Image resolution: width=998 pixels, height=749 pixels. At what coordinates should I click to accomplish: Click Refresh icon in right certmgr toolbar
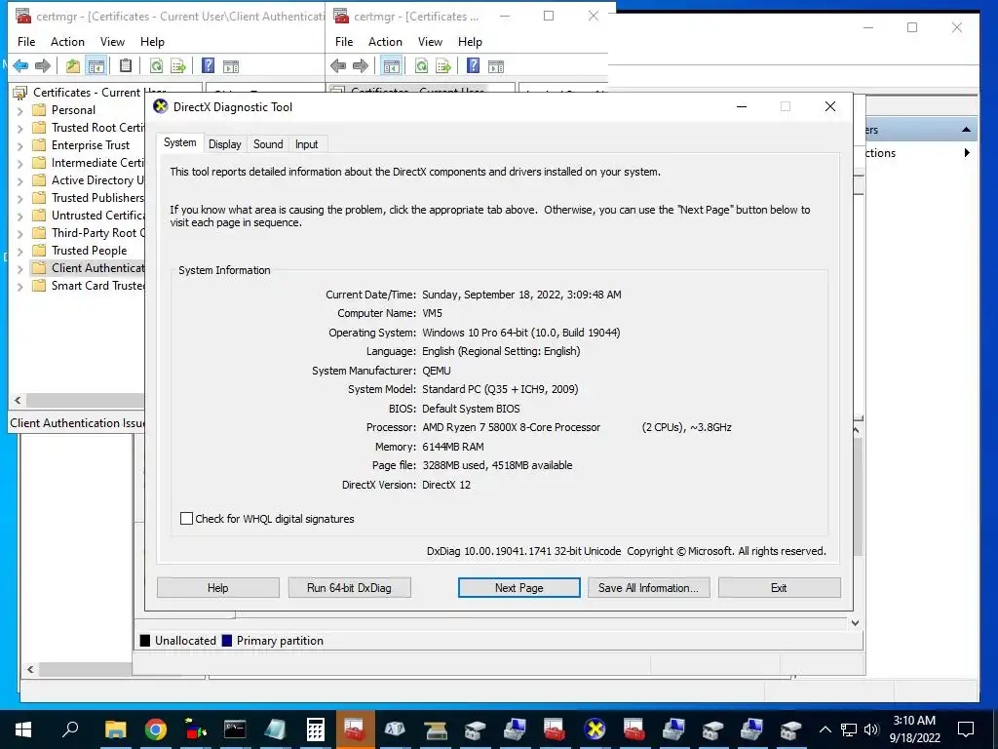pyautogui.click(x=421, y=65)
